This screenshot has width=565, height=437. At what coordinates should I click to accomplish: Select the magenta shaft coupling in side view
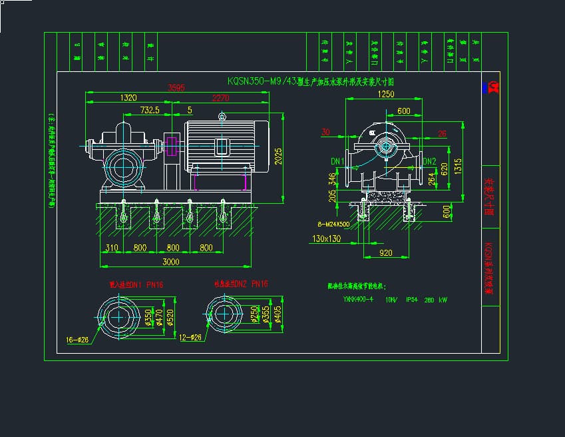pos(170,147)
